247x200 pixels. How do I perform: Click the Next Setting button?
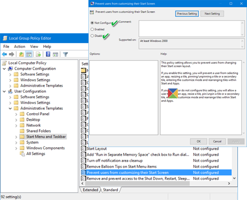pyautogui.click(x=212, y=14)
